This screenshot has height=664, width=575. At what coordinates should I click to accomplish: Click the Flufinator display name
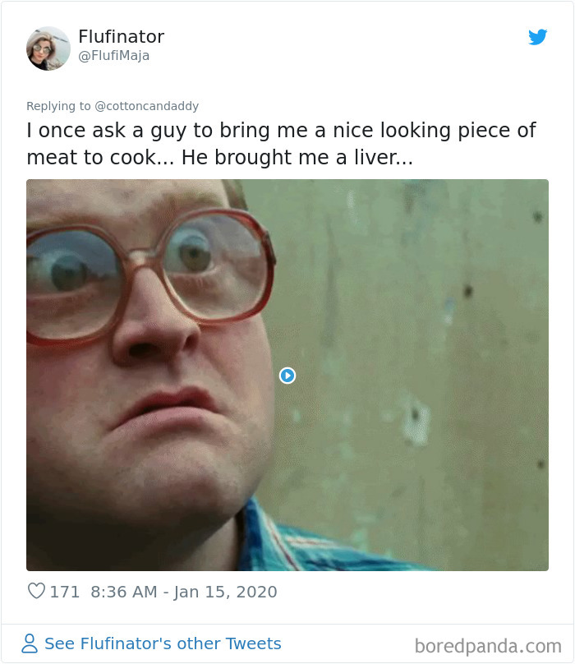pos(121,36)
